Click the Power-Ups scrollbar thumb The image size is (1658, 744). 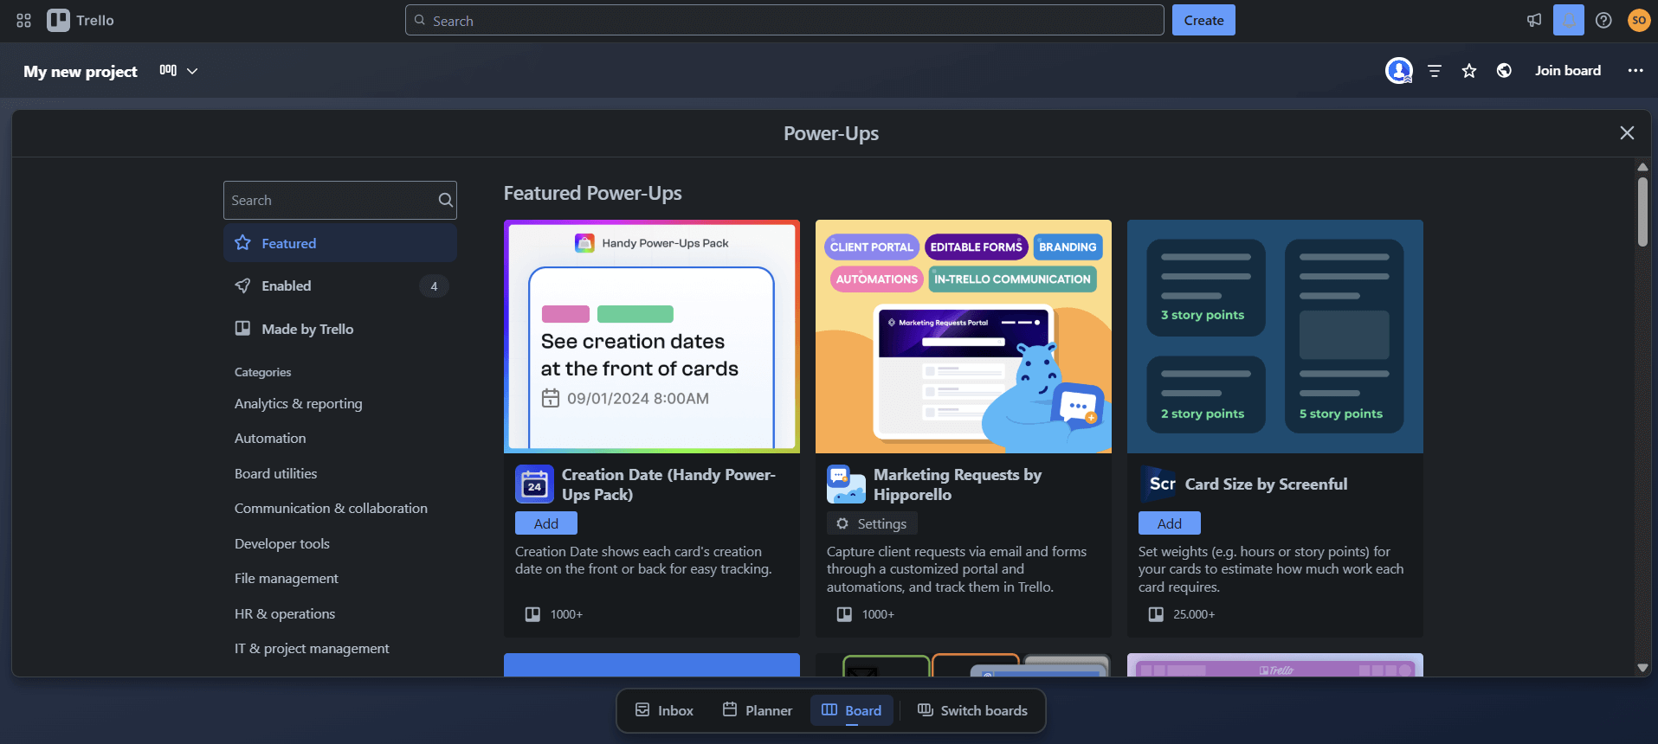coord(1642,212)
